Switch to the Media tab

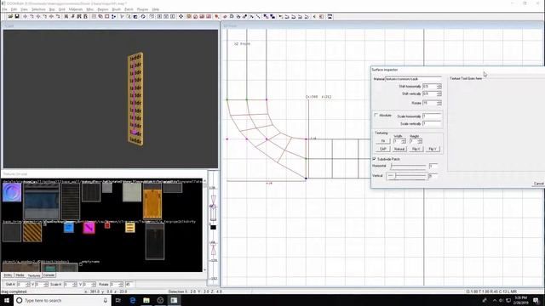tap(20, 275)
